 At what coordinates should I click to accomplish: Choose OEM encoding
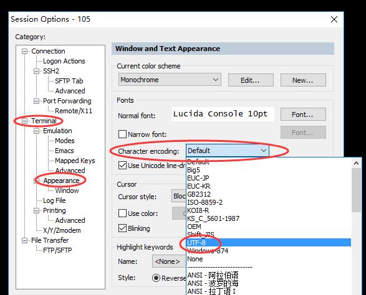(269, 227)
